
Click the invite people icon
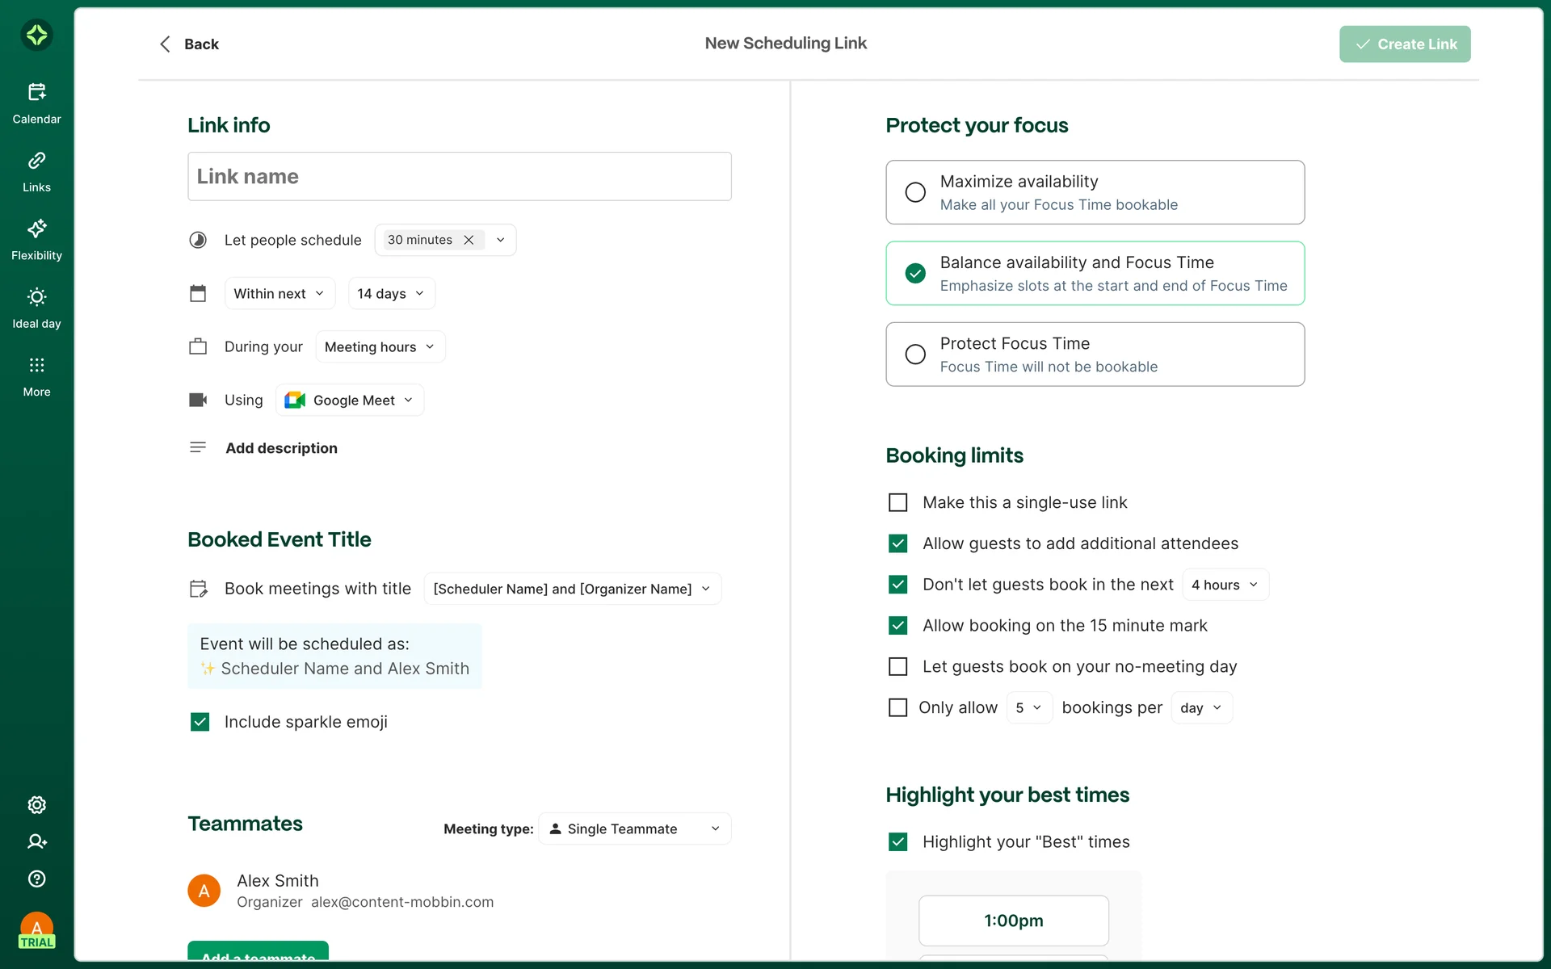[x=36, y=841]
